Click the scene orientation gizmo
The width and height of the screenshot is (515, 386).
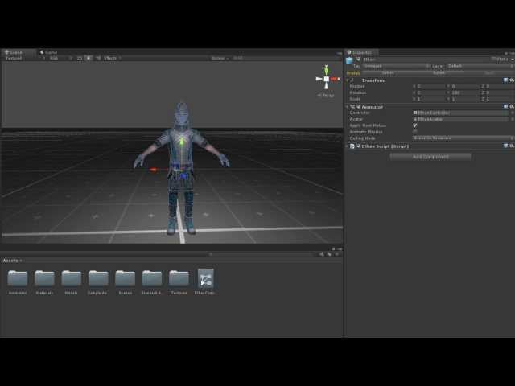pyautogui.click(x=326, y=80)
